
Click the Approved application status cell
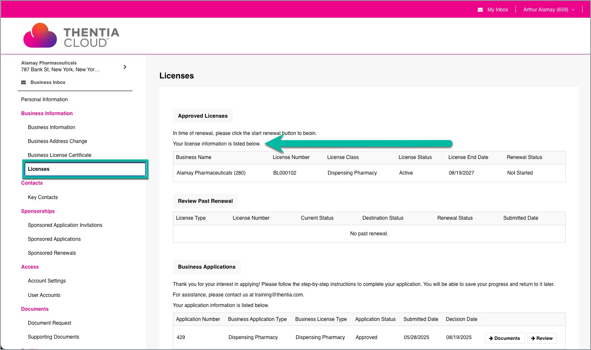click(x=367, y=337)
